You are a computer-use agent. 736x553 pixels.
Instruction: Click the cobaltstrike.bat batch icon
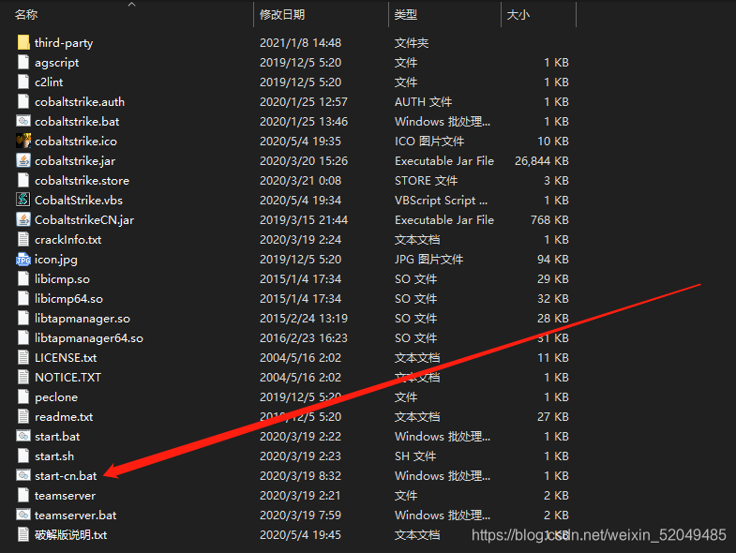click(23, 121)
